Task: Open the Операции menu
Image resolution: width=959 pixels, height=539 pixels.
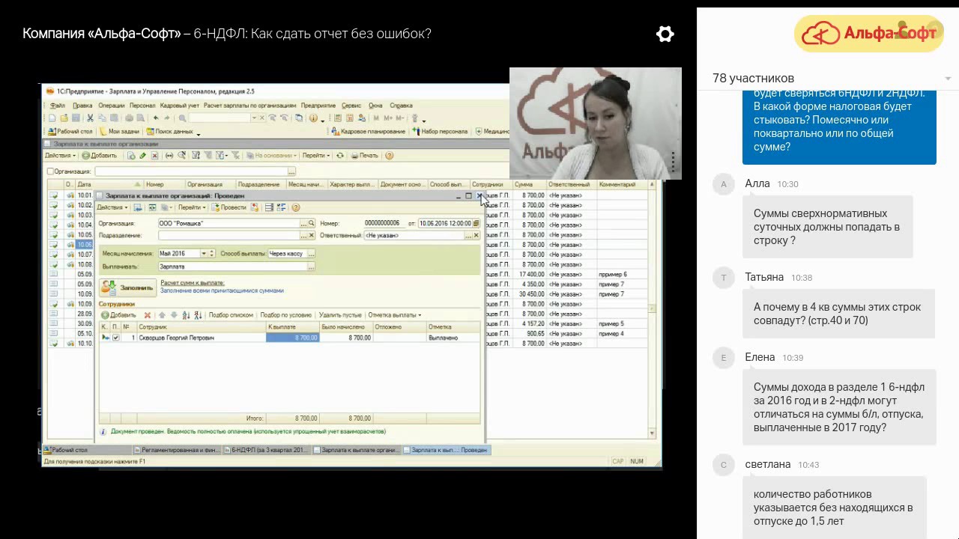Action: click(112, 106)
